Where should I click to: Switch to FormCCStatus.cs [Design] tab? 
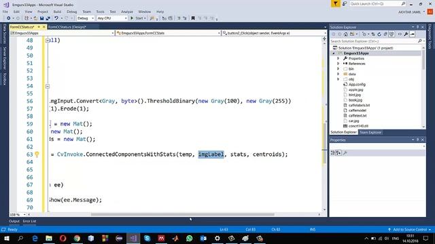(x=67, y=27)
